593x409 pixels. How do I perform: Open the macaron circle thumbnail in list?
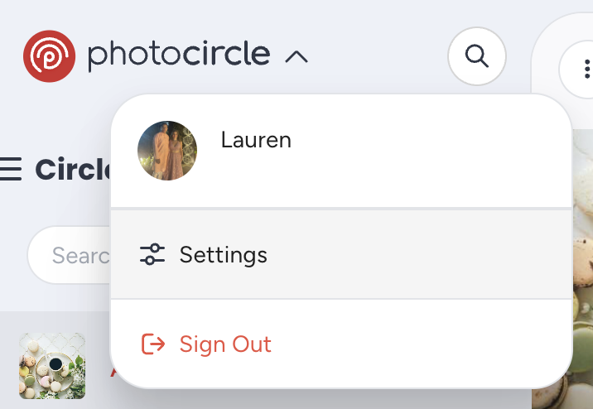pos(52,365)
